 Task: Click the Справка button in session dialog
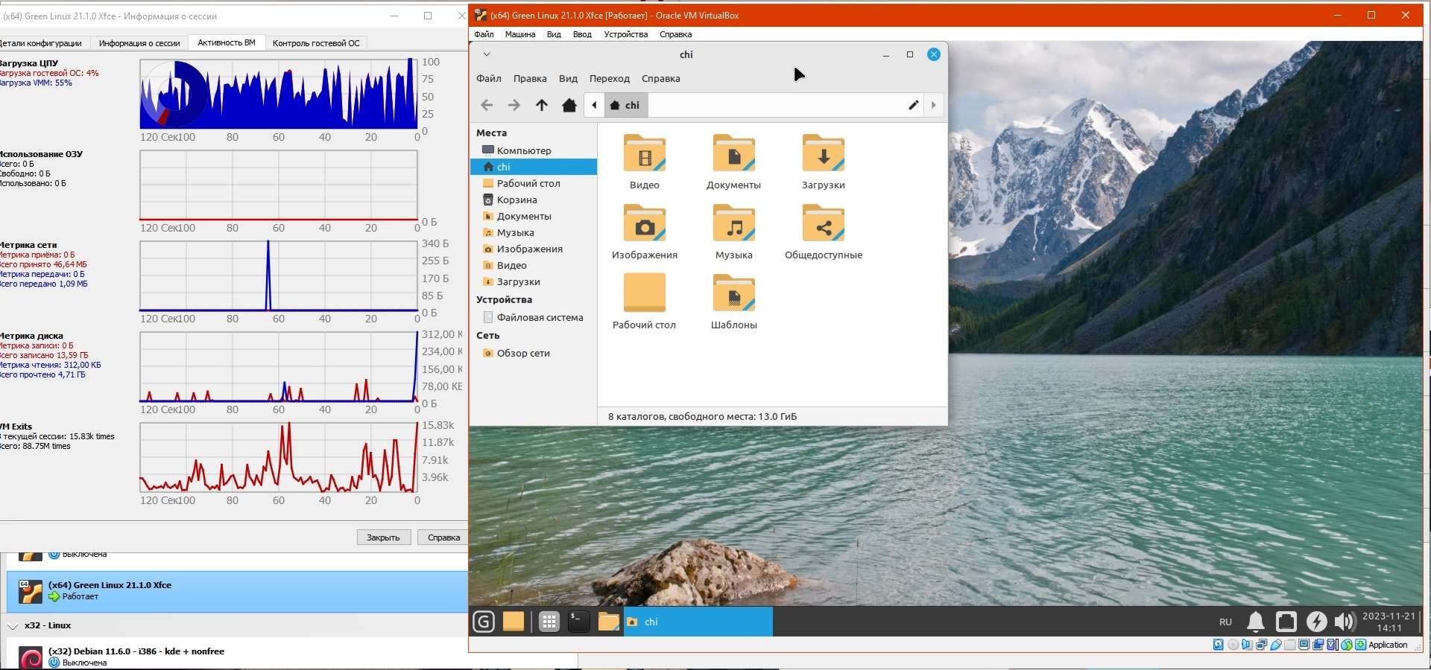coord(443,537)
